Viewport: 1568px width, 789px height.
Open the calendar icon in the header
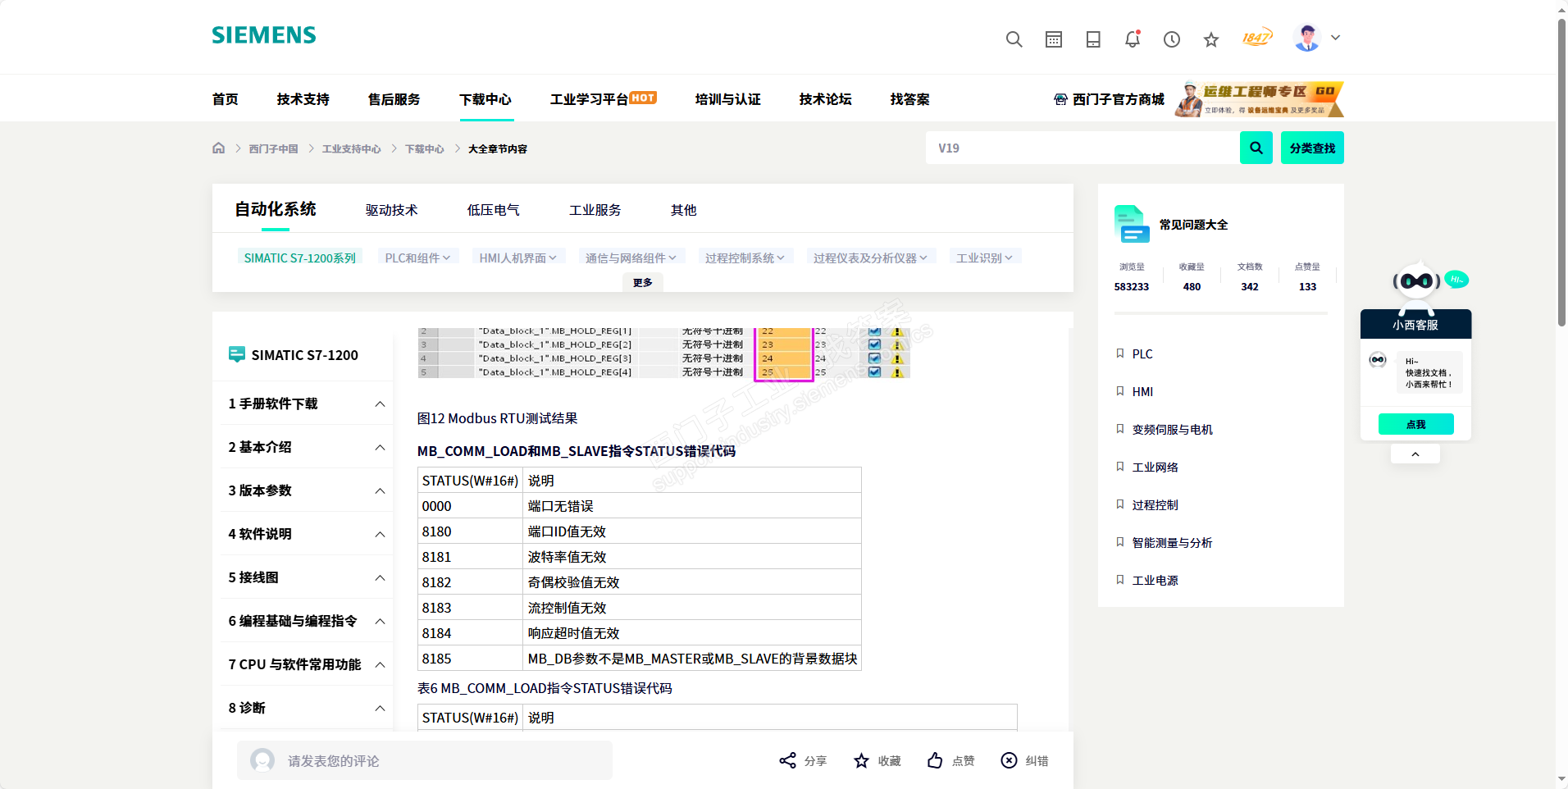click(x=1054, y=39)
